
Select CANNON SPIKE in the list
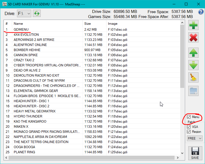pyautogui.click(x=92, y=55)
